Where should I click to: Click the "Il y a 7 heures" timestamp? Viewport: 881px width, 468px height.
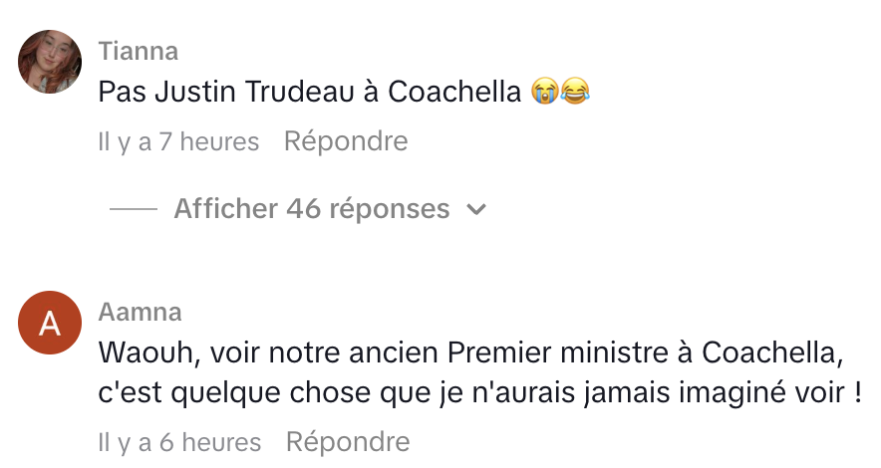pos(178,142)
